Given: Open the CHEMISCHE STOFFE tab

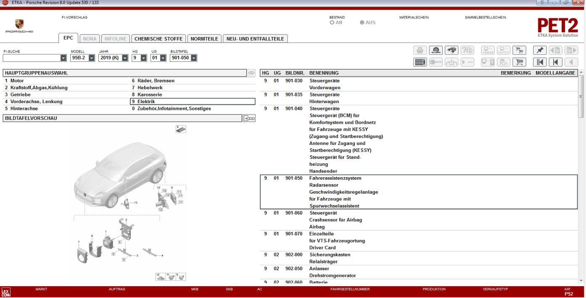Looking at the screenshot, I should [158, 38].
